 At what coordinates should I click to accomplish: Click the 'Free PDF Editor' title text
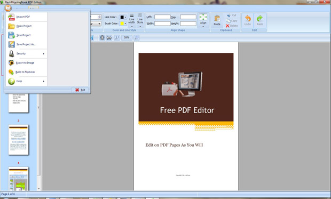coord(187,110)
